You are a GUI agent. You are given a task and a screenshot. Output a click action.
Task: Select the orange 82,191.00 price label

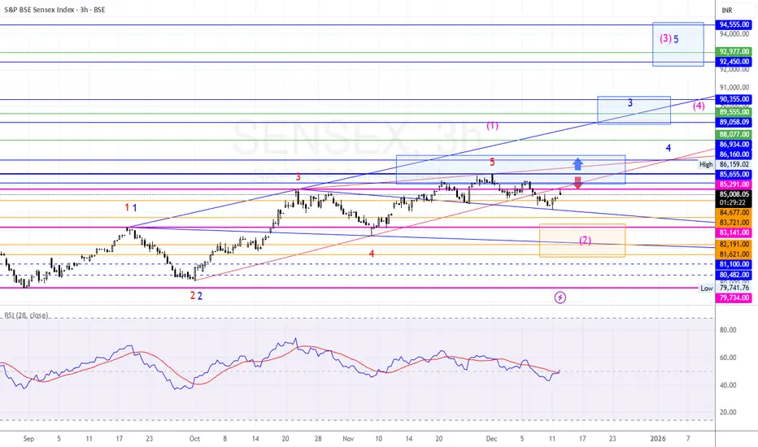734,245
